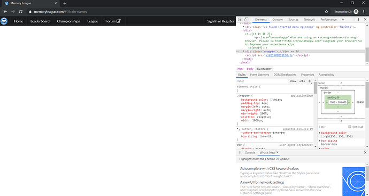Open the Incognito profile icon
This screenshot has height=196, width=369.
pos(356,12)
